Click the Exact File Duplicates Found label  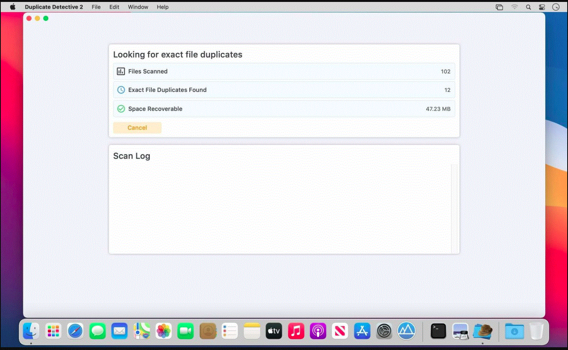tap(167, 90)
